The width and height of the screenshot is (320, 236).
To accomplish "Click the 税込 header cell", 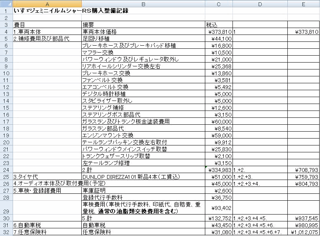I will [219, 25].
